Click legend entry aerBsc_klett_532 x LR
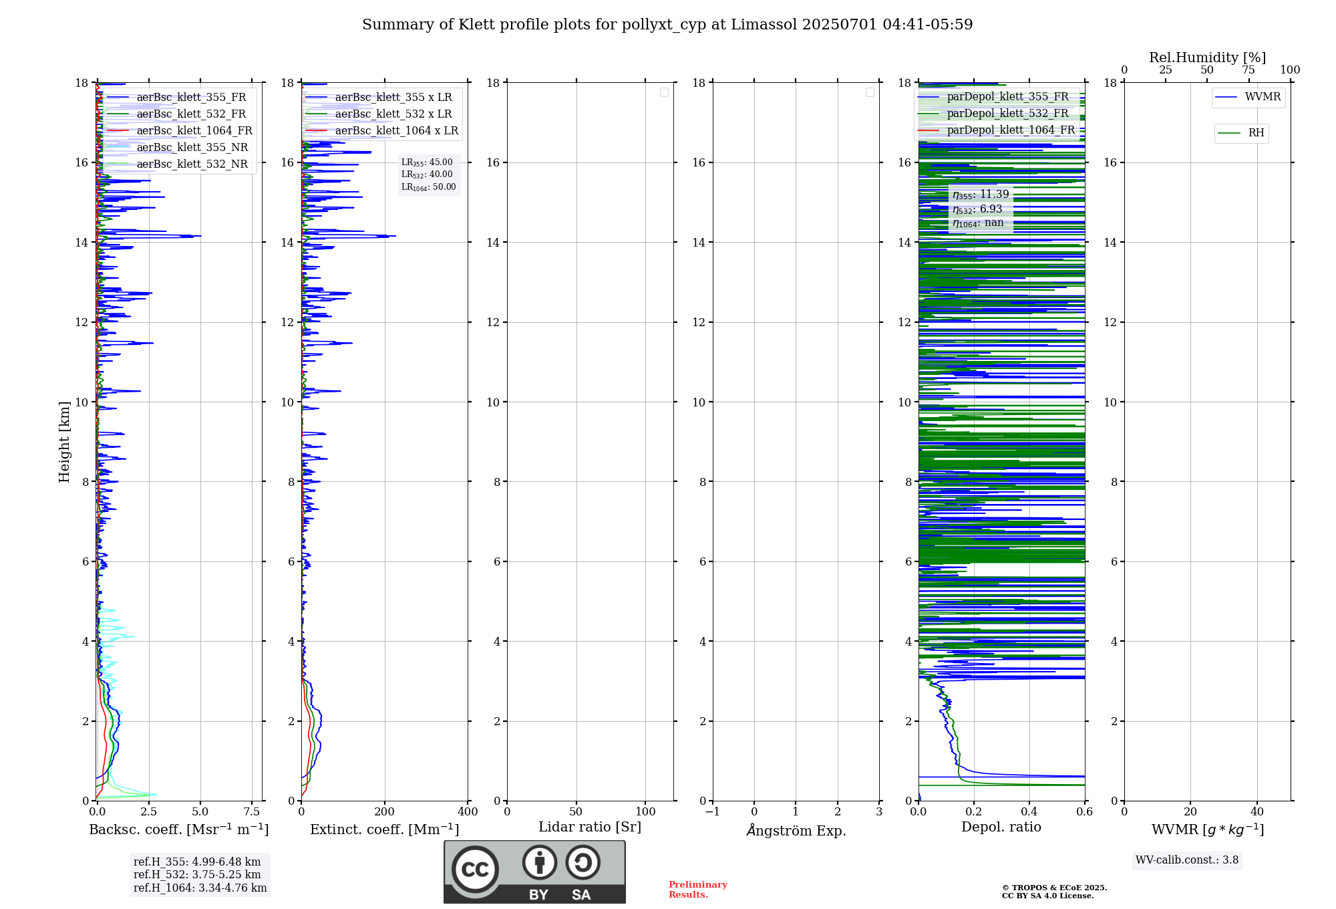 381,114
